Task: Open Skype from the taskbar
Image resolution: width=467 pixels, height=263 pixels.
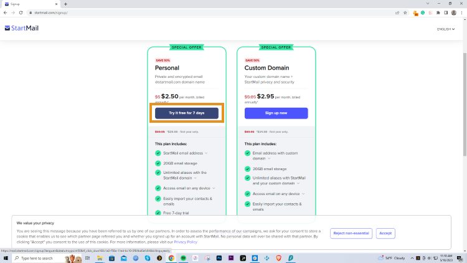Action: [148, 258]
